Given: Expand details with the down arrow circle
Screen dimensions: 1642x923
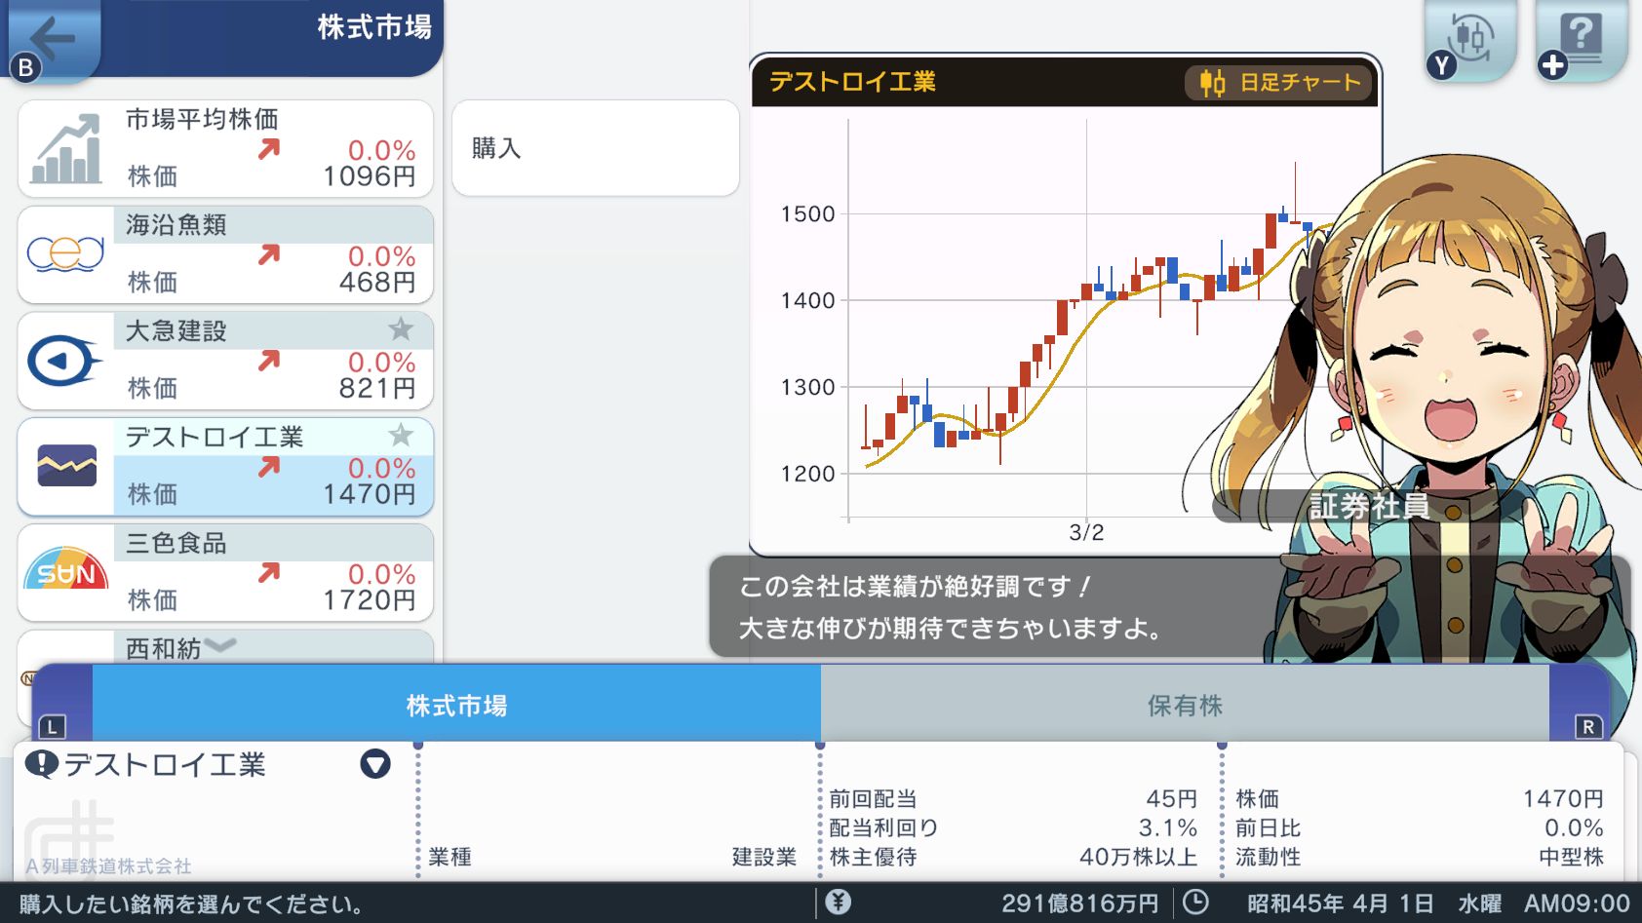Looking at the screenshot, I should click(375, 764).
